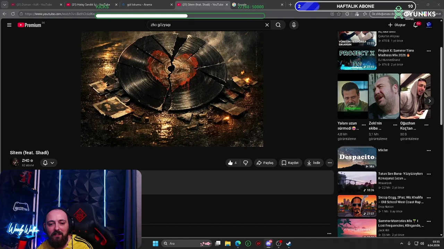Screen dimensions: 444x249
Task: Open Windows Start menu
Action: pos(155,243)
